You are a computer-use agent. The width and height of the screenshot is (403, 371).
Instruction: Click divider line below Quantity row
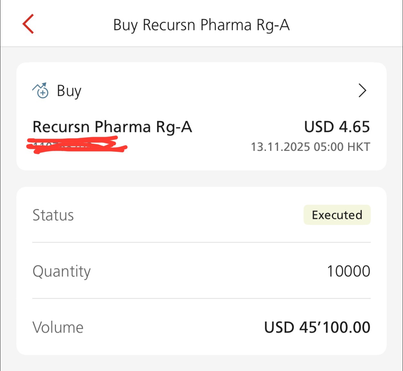(201, 299)
